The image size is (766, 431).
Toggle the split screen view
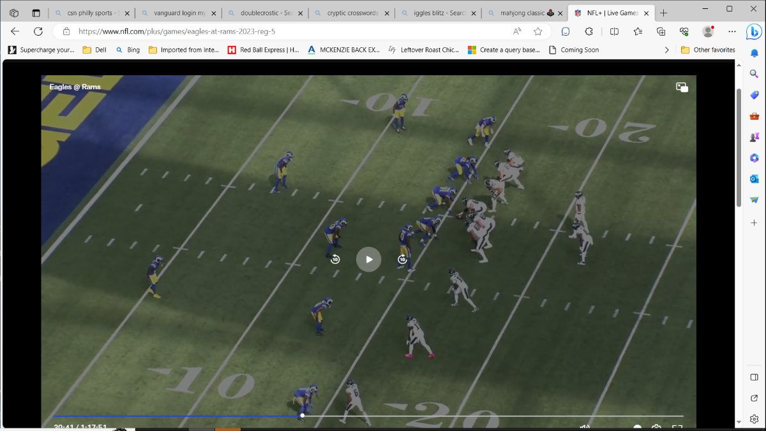coord(614,31)
